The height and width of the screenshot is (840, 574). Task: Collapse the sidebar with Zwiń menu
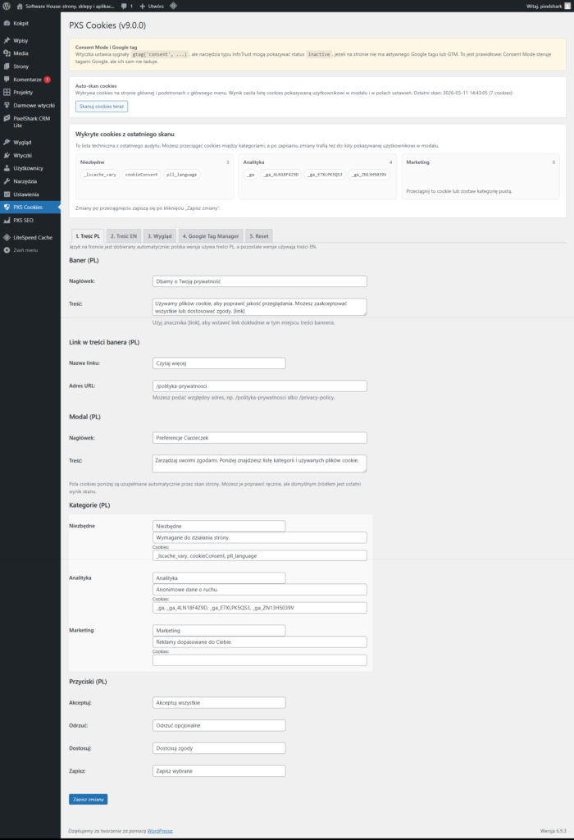click(x=25, y=249)
